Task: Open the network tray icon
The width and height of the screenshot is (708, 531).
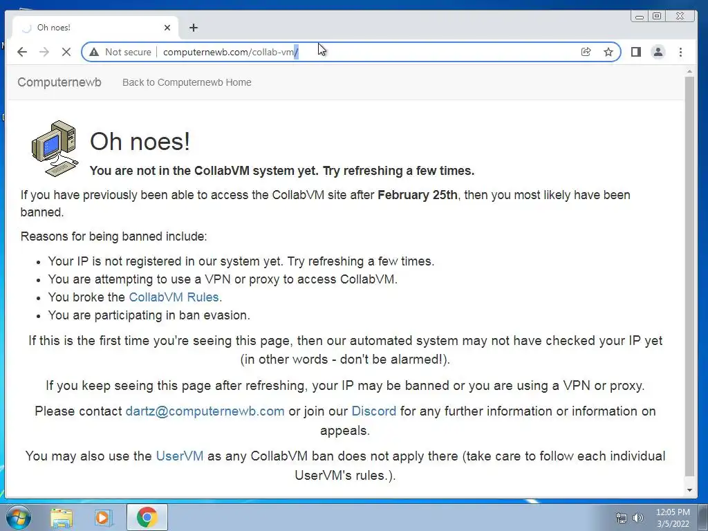Action: click(622, 518)
